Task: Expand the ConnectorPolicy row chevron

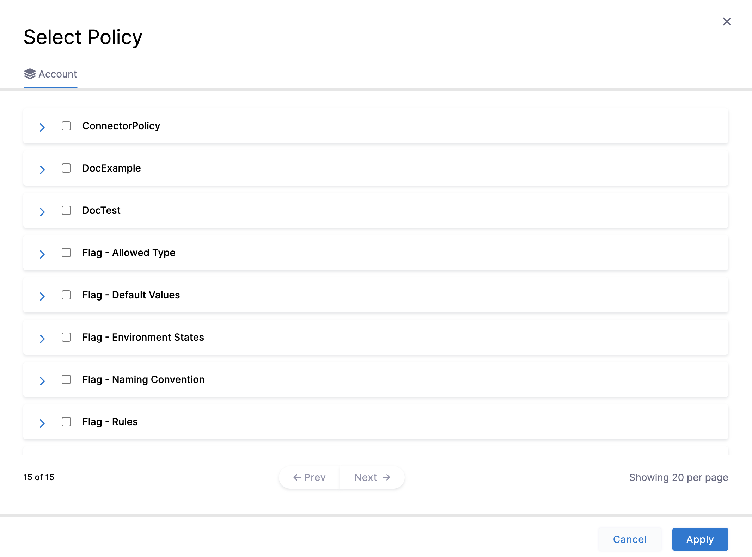Action: (x=42, y=127)
